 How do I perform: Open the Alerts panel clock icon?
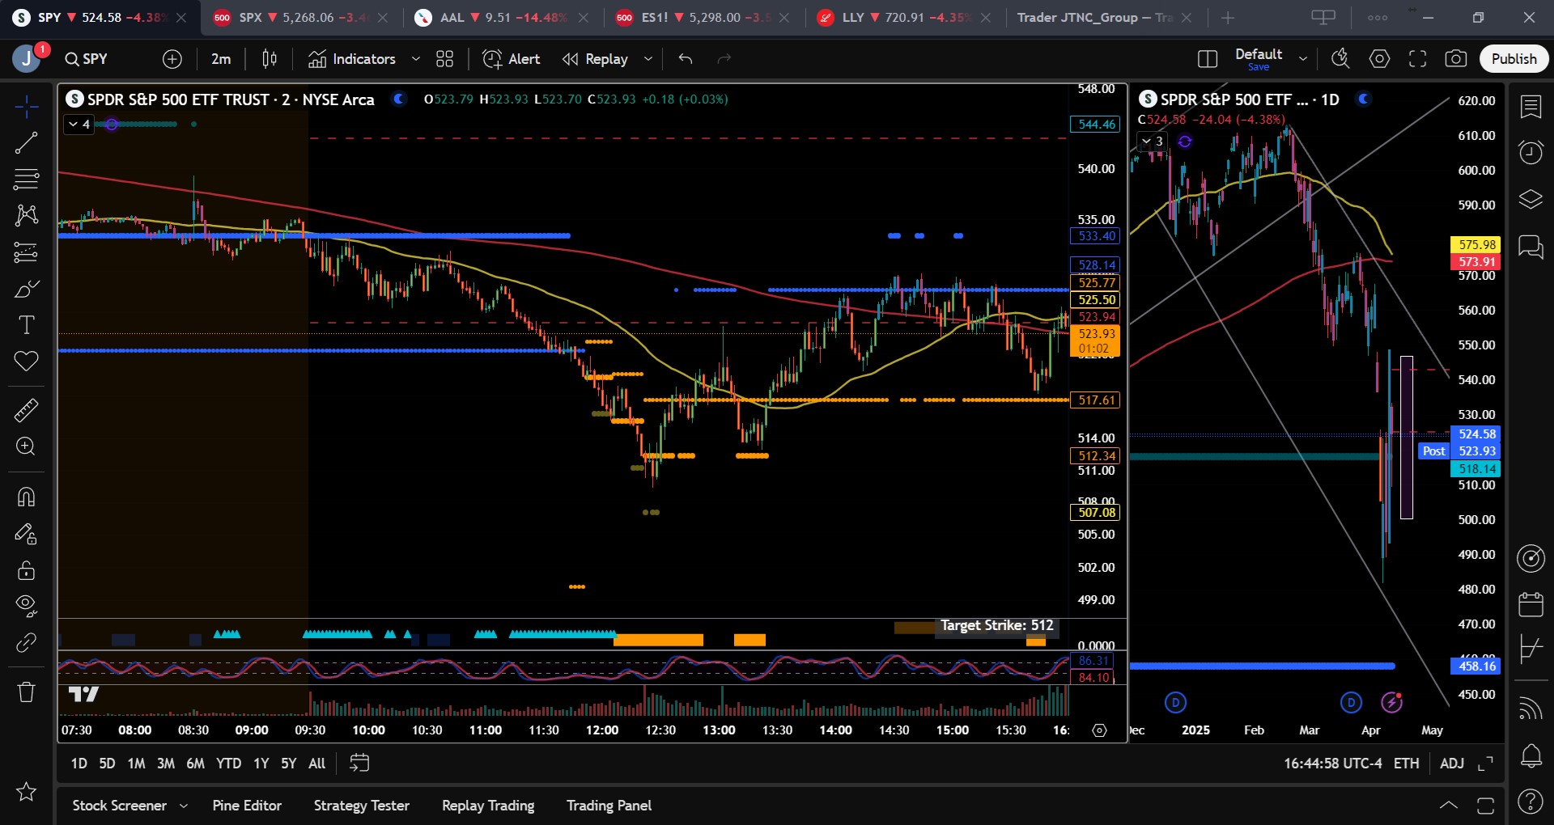1530,152
